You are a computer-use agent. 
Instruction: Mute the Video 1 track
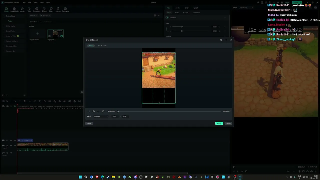point(11,145)
